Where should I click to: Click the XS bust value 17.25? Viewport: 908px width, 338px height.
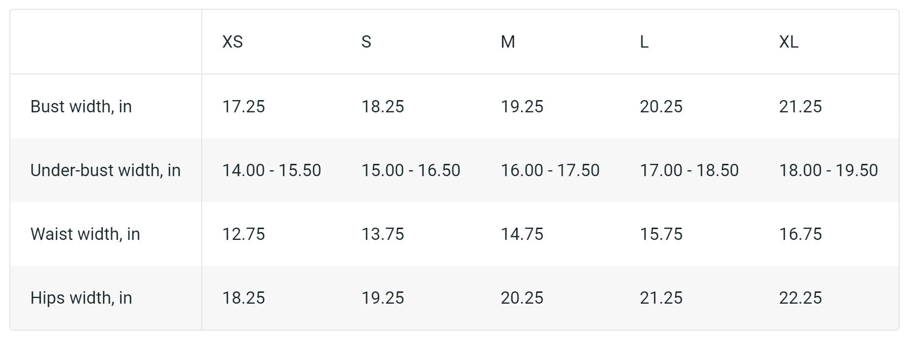click(x=243, y=106)
